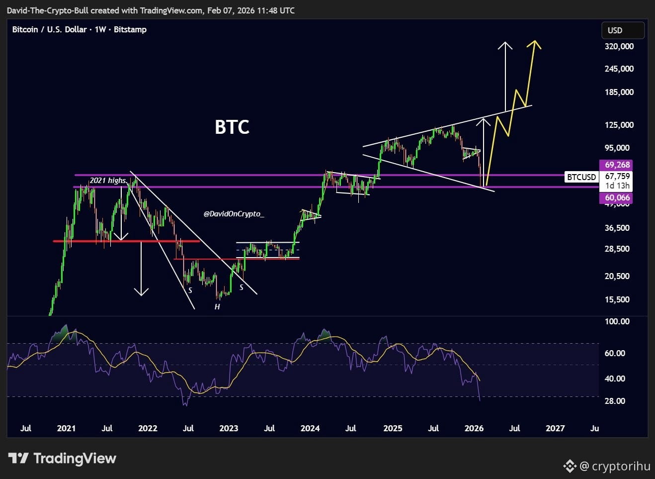Click the 2022 time axis label
This screenshot has height=479, width=655.
click(148, 428)
